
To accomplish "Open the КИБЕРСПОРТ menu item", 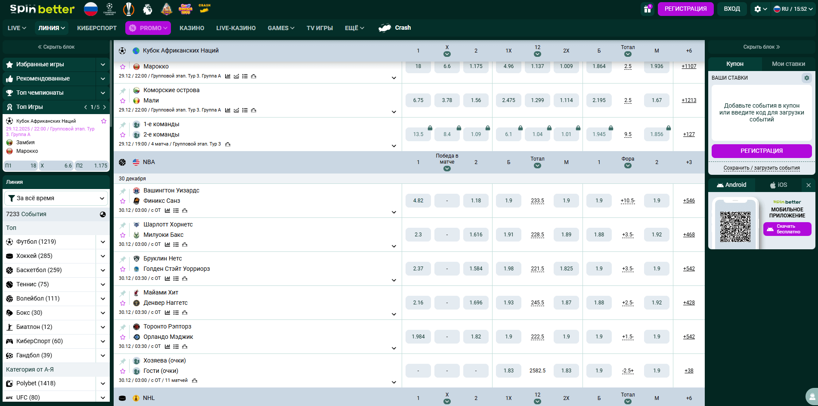I will [x=97, y=28].
